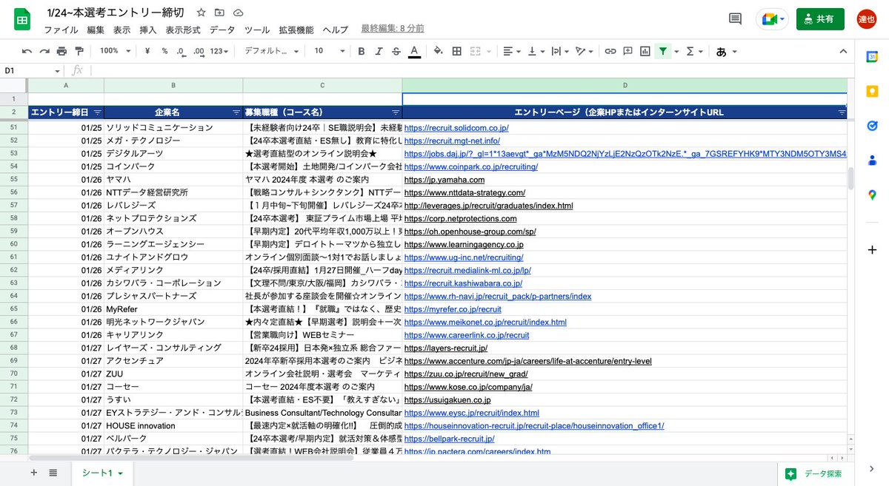Image resolution: width=889 pixels, height=486 pixels.
Task: Open Contacts side panel
Action: pyautogui.click(x=873, y=161)
